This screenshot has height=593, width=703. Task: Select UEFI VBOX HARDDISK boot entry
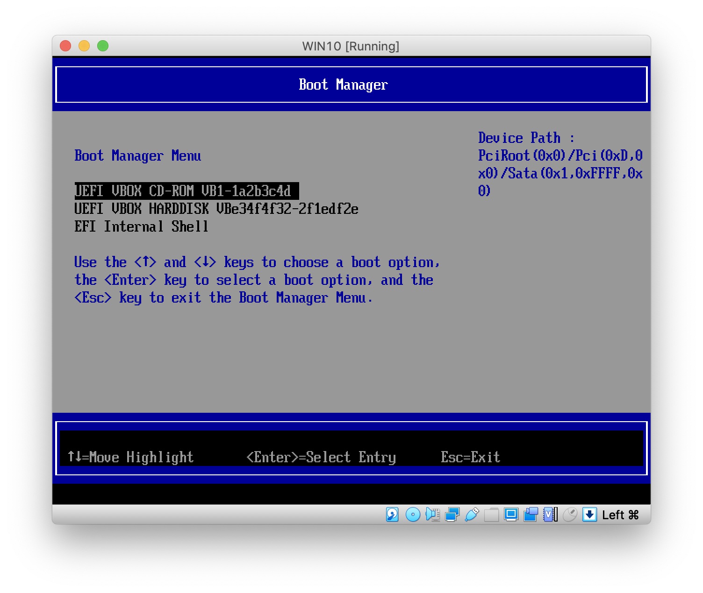(x=216, y=209)
